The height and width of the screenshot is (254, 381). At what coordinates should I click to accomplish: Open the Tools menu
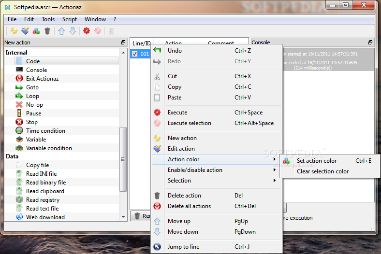[x=48, y=19]
